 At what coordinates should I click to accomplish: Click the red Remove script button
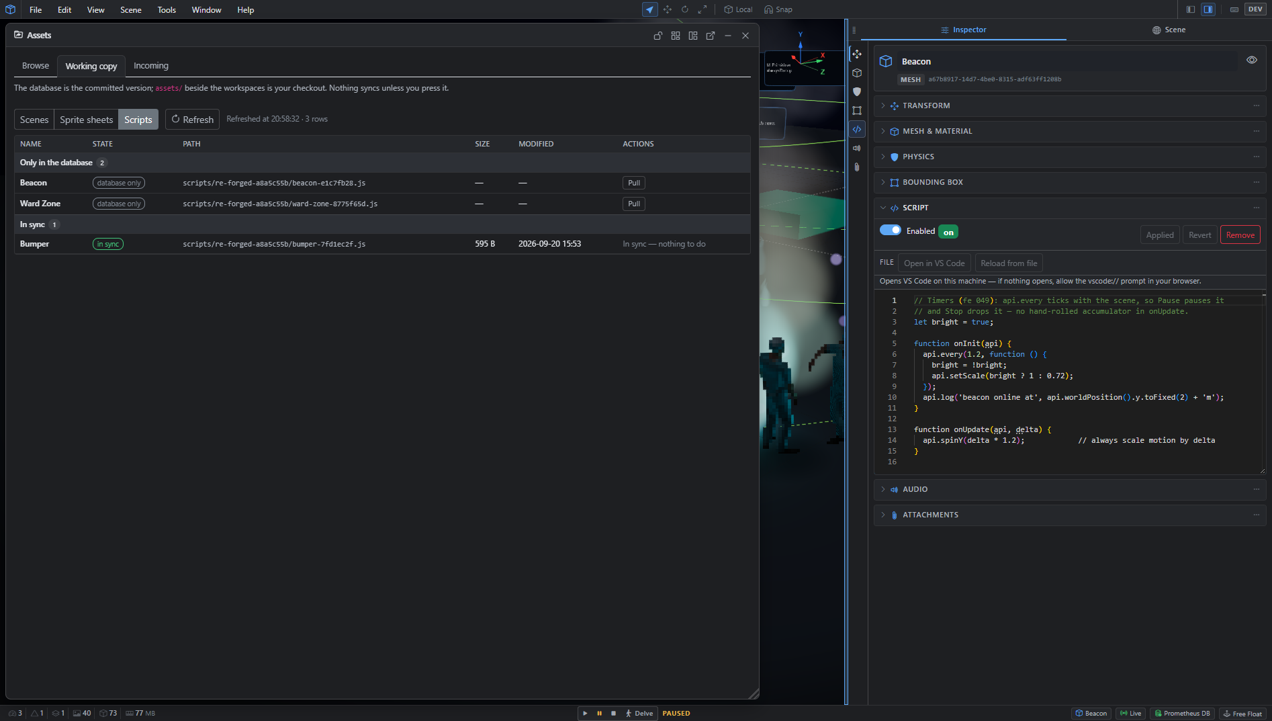(1240, 235)
